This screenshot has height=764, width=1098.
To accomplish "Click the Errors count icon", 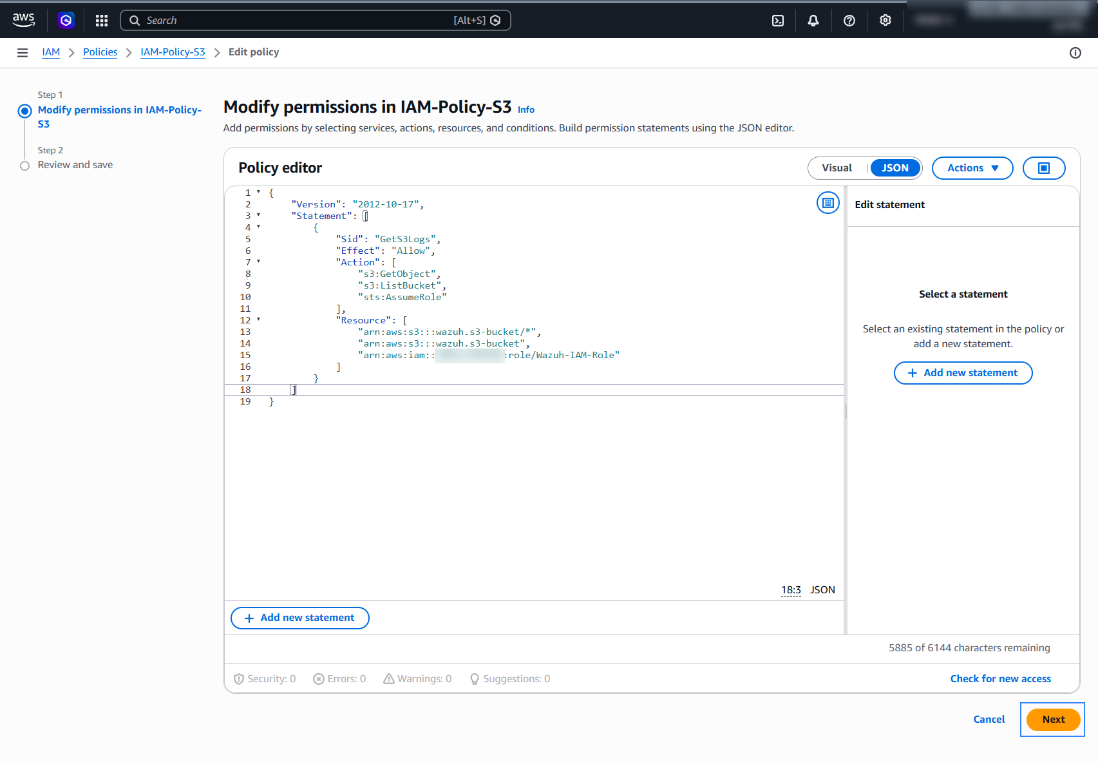I will (x=319, y=679).
